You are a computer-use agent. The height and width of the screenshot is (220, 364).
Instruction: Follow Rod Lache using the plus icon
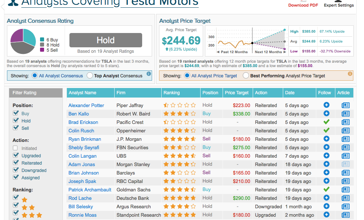(327, 198)
